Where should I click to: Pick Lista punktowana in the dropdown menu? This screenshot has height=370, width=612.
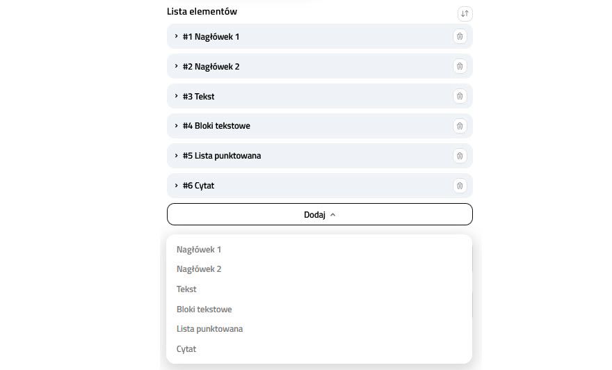[x=210, y=329]
